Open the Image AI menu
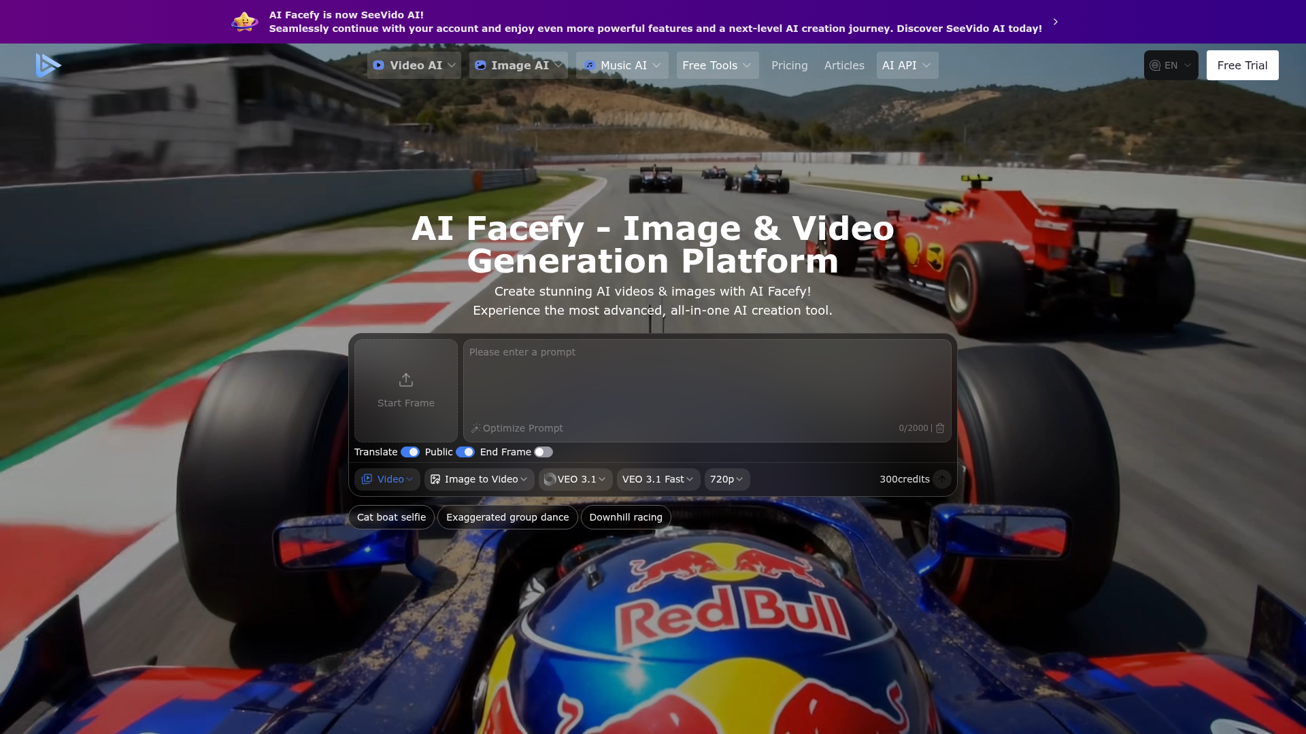1306x734 pixels. point(518,65)
